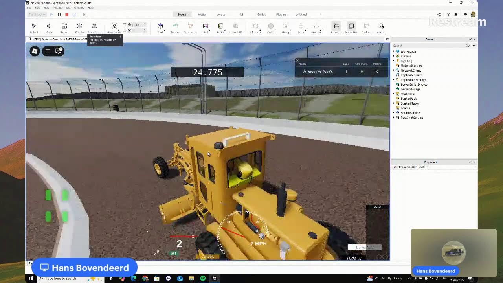Click the Reset button in game
The height and width of the screenshot is (283, 503).
coord(378,207)
